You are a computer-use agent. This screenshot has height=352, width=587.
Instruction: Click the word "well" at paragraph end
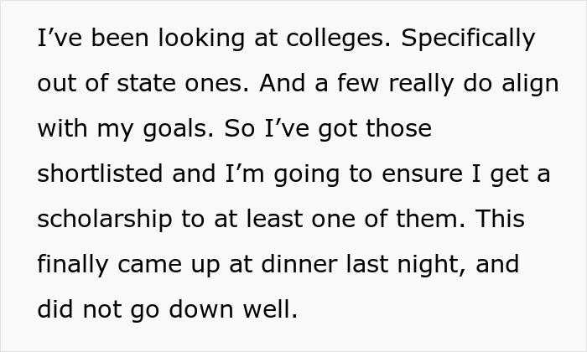(270, 309)
